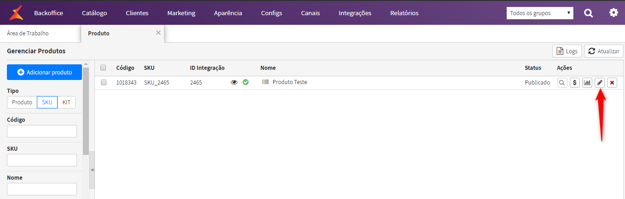This screenshot has width=625, height=199.
Task: Click the sidebar vertical scrollbar
Action: 86,110
